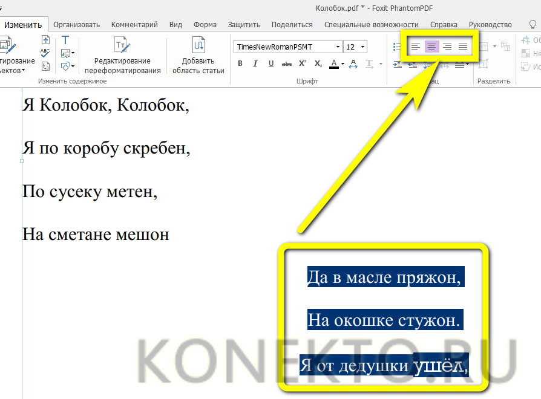Open the font name dropdown
The height and width of the screenshot is (399, 541).
[338, 47]
